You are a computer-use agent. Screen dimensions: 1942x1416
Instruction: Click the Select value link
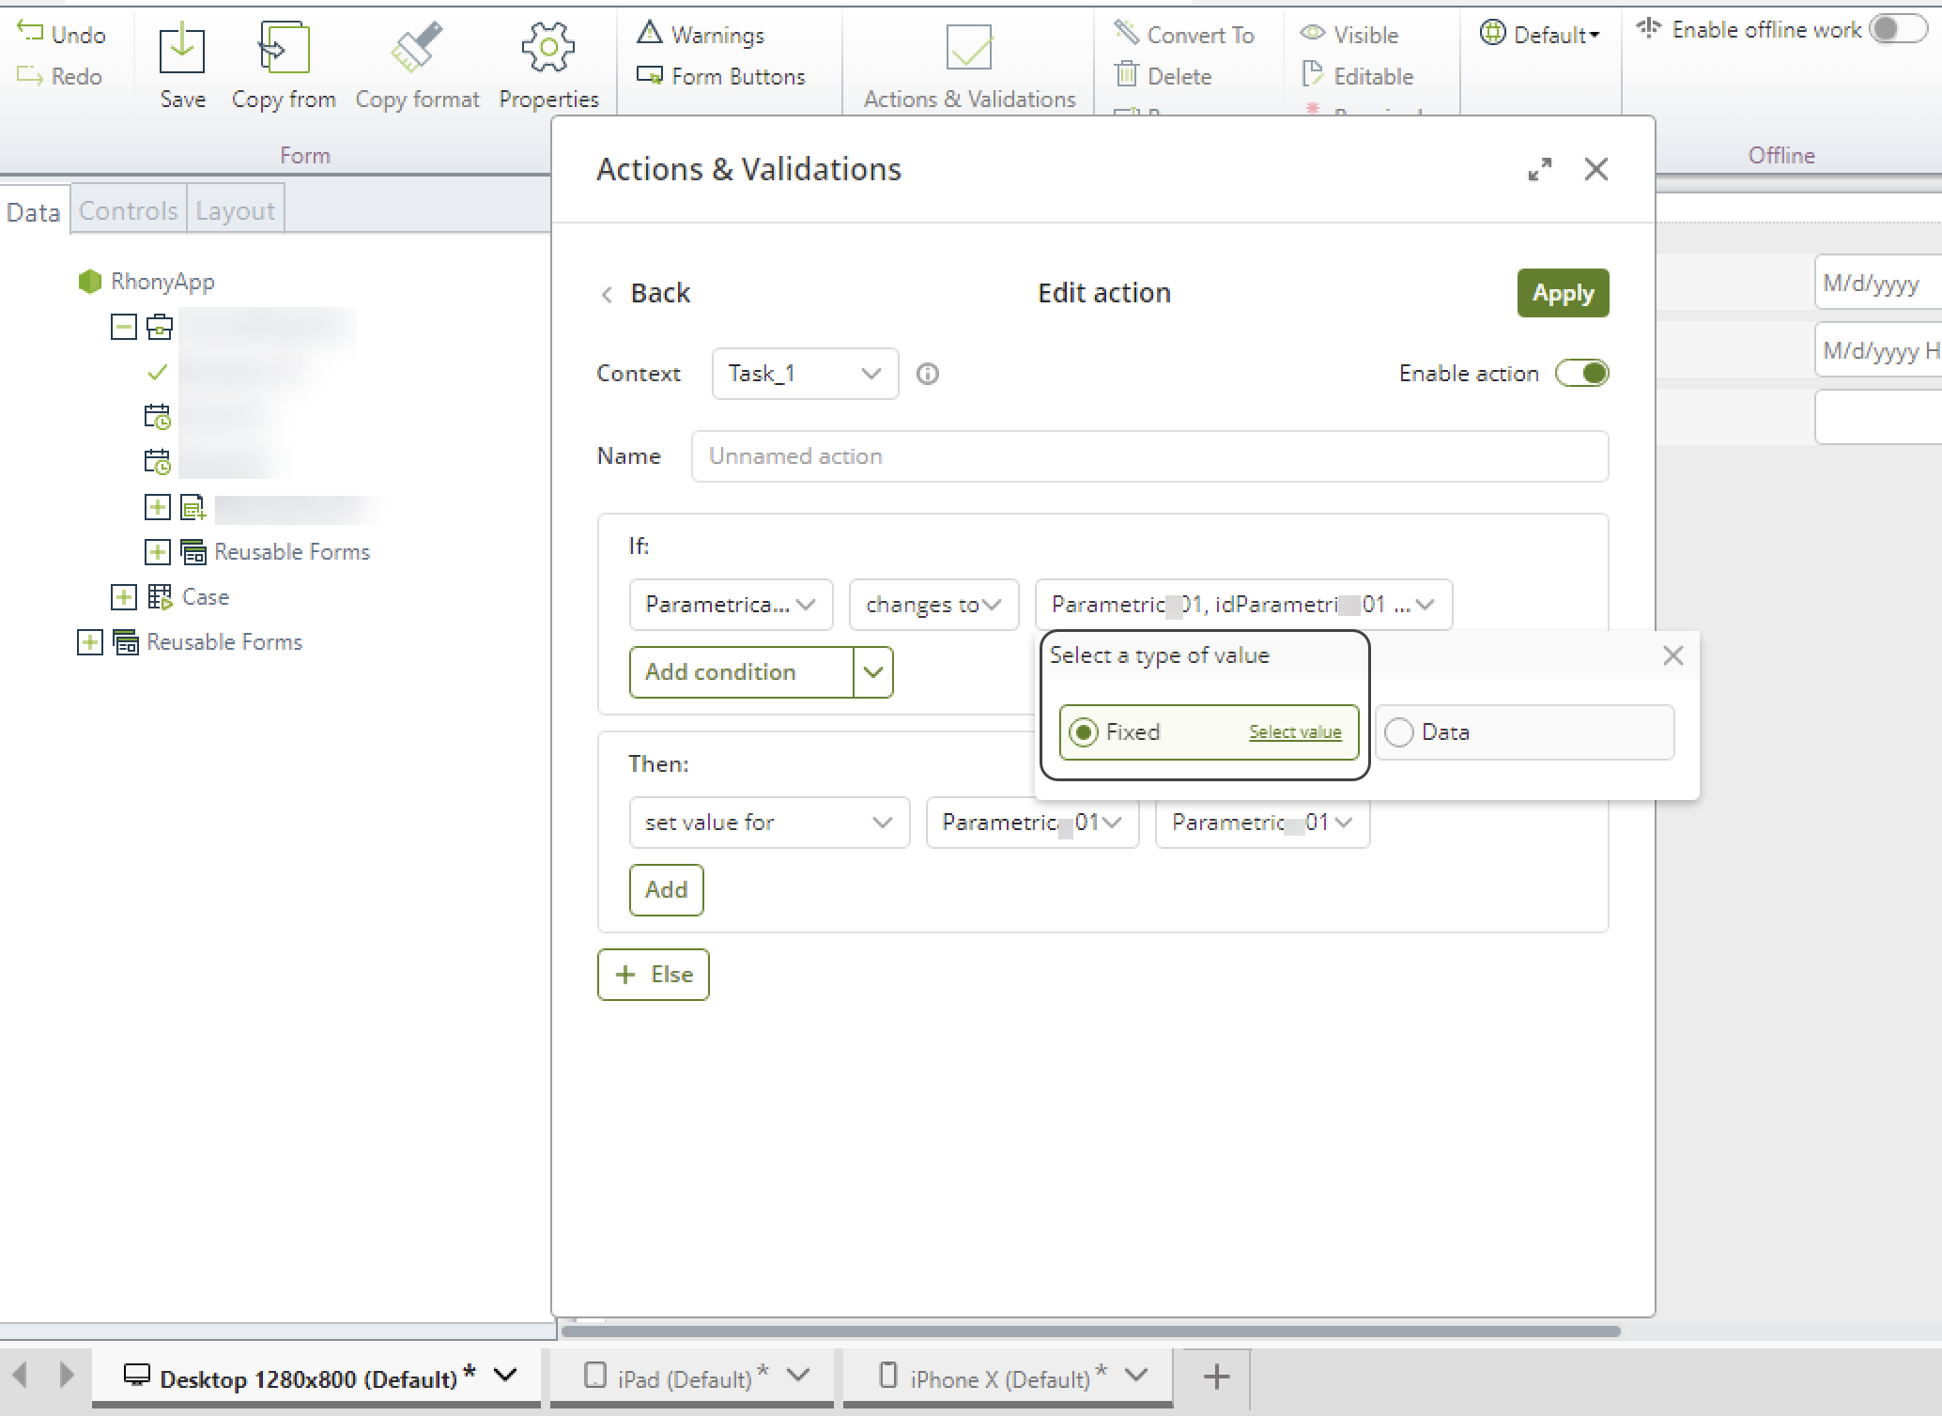(x=1294, y=732)
